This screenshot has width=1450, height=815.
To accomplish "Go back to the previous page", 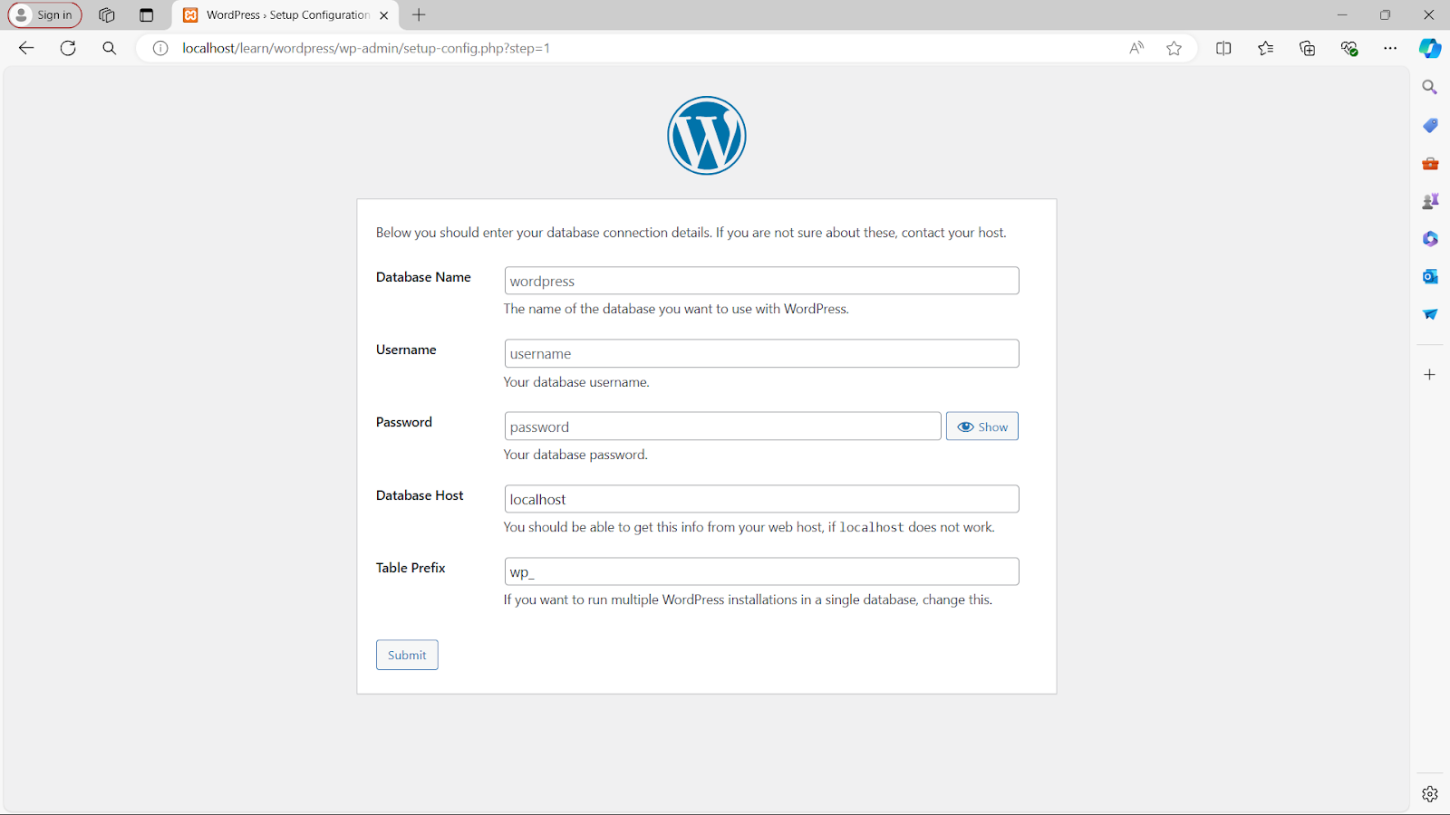I will 26,48.
